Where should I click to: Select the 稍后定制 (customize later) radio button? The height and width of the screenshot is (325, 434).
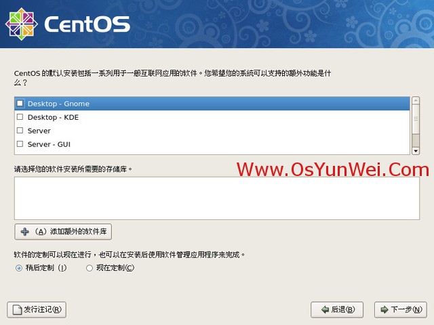pos(19,268)
